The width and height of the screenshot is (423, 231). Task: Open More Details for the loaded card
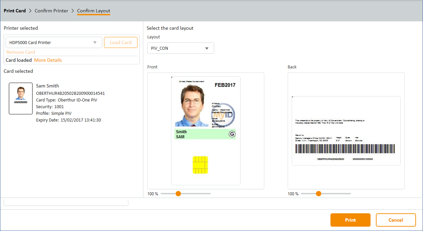coord(48,60)
